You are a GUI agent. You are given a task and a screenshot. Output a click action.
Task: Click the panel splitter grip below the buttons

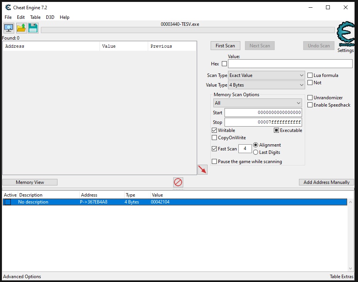click(178, 189)
